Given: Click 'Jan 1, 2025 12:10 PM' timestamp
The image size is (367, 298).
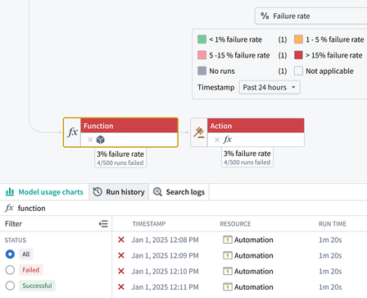Looking at the screenshot, I should point(165,271).
